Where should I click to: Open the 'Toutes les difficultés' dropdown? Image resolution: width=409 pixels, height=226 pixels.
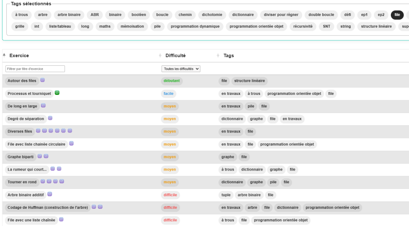tap(181, 69)
